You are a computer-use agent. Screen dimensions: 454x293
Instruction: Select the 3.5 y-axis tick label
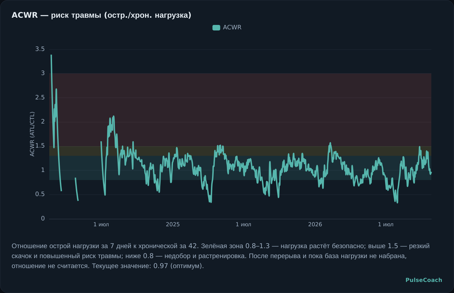(40, 49)
